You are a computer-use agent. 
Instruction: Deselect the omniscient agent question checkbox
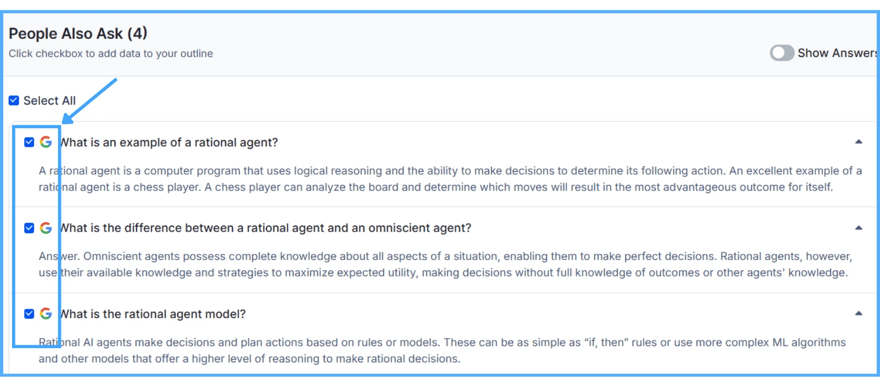[x=30, y=228]
